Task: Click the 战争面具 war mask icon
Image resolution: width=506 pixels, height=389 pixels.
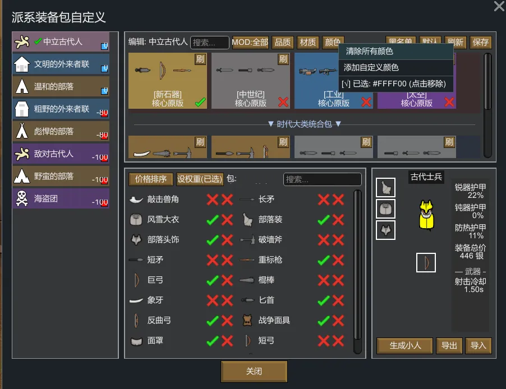Action: (247, 320)
